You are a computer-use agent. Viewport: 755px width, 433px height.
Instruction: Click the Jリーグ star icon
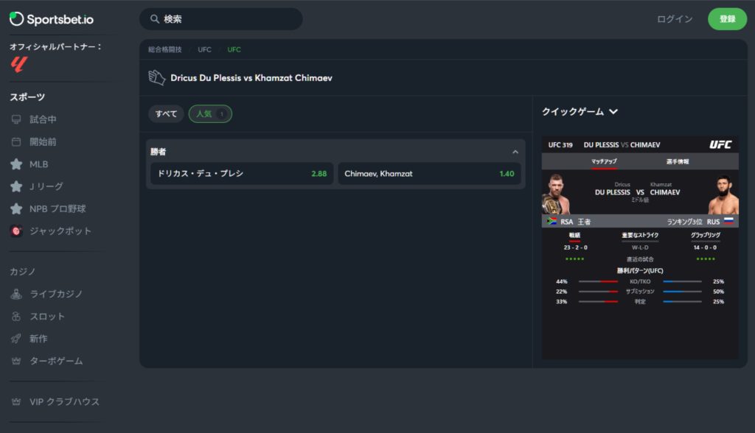pos(16,186)
